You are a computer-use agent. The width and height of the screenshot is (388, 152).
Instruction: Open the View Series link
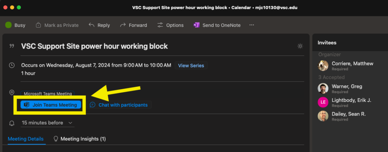coord(191,66)
